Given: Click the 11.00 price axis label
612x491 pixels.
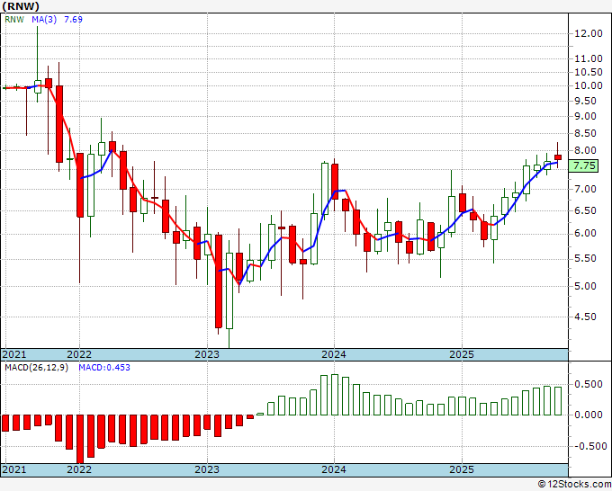Looking at the screenshot, I should click(x=589, y=58).
